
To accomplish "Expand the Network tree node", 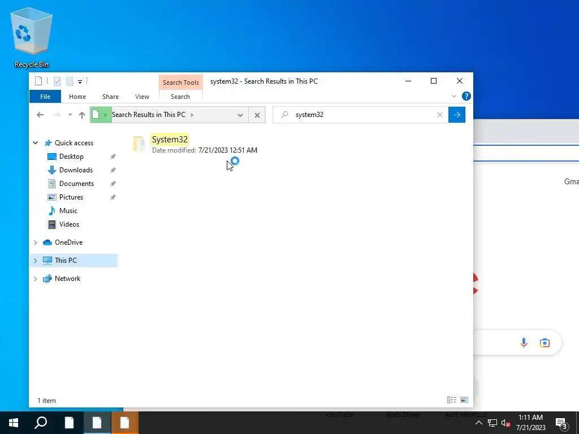I will 36,279.
